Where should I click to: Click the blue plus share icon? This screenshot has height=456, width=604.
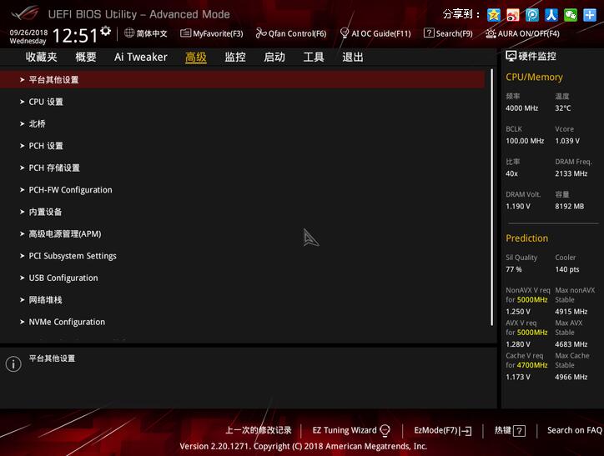(590, 15)
